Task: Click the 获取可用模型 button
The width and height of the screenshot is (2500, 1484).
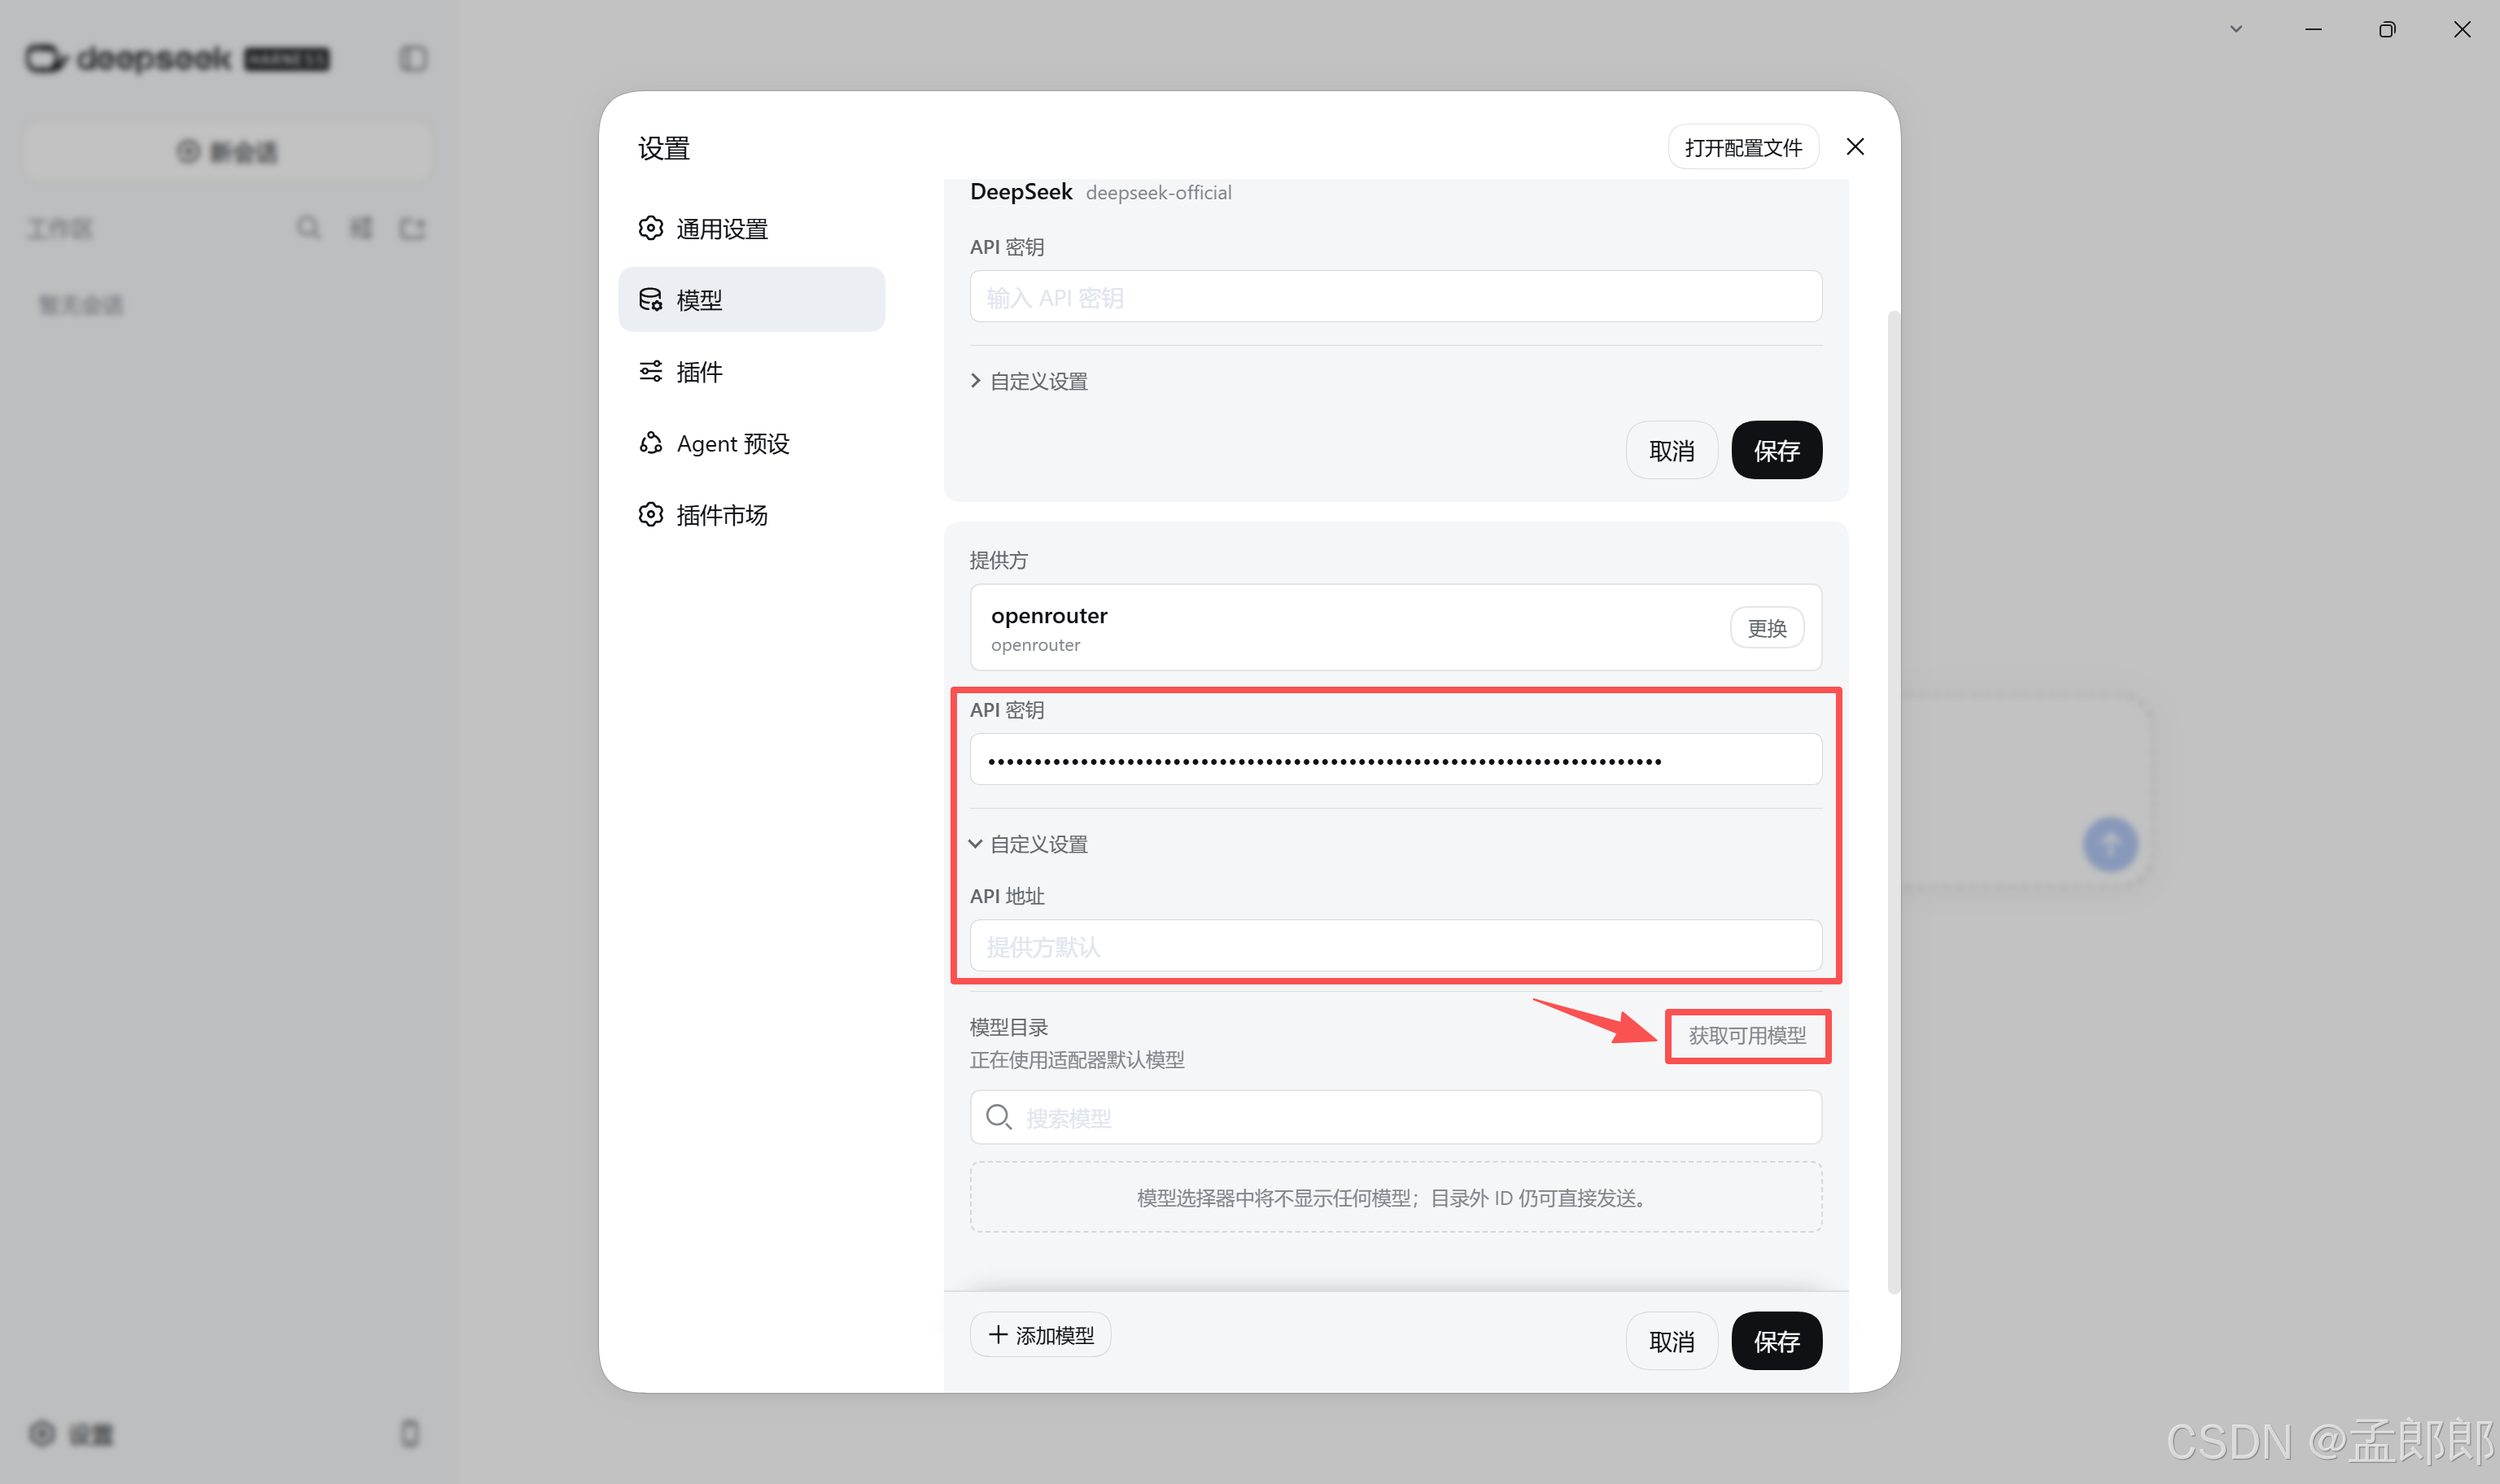Action: (1747, 1036)
